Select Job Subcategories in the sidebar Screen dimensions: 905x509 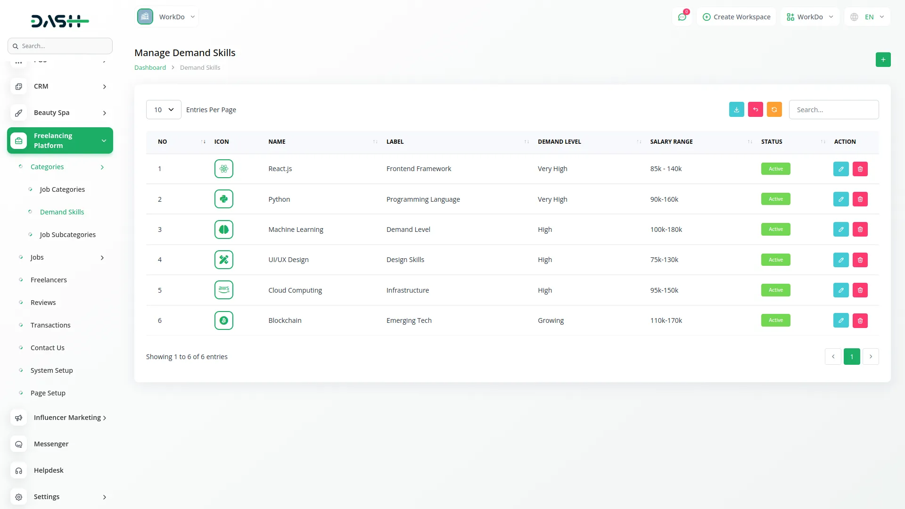[67, 234]
